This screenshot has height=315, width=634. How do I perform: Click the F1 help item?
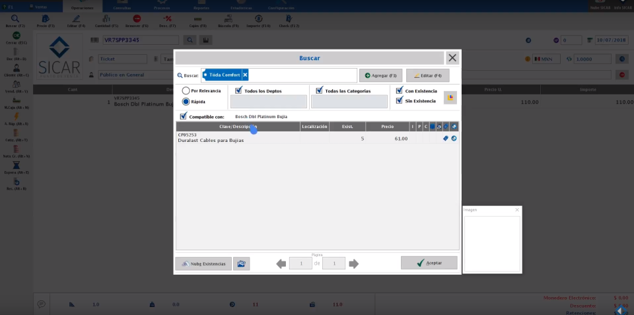point(9,7)
